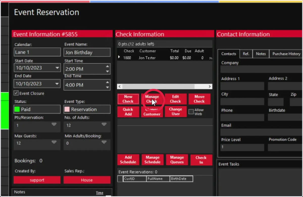Click the Address 2 input field
Image resolution: width=303 pixels, height=197 pixels.
(285, 86)
